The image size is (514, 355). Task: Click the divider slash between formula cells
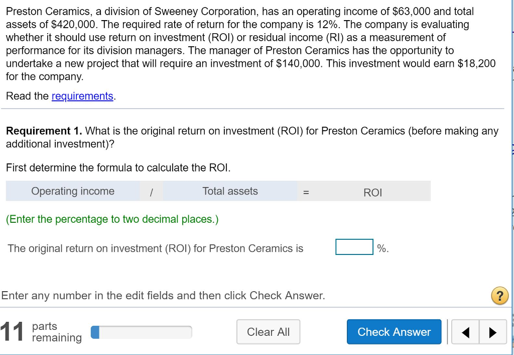click(151, 191)
